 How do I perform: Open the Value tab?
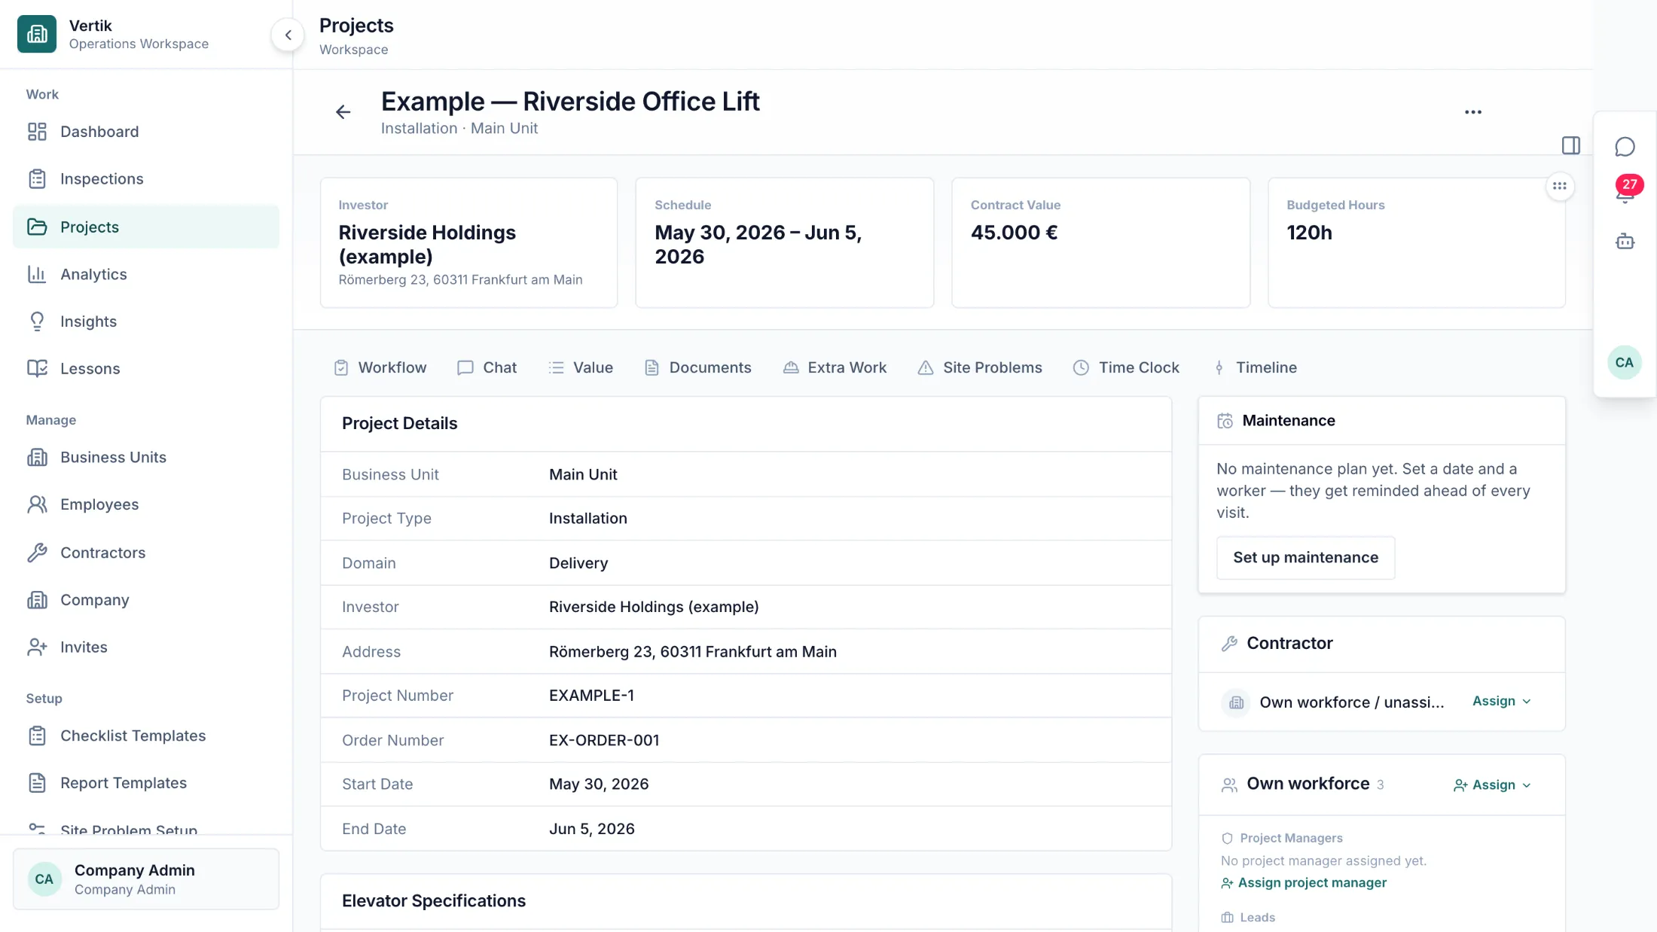coord(581,367)
